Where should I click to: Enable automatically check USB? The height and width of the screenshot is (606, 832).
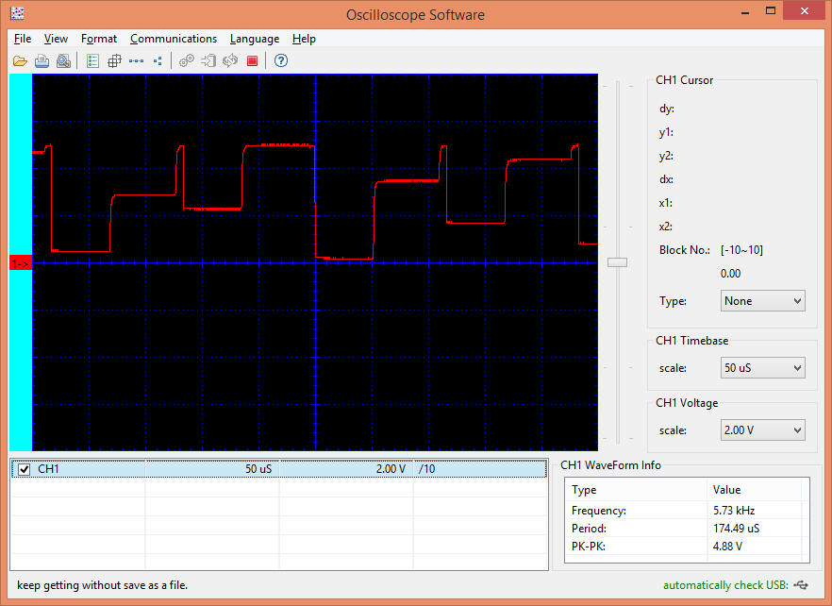[724, 585]
